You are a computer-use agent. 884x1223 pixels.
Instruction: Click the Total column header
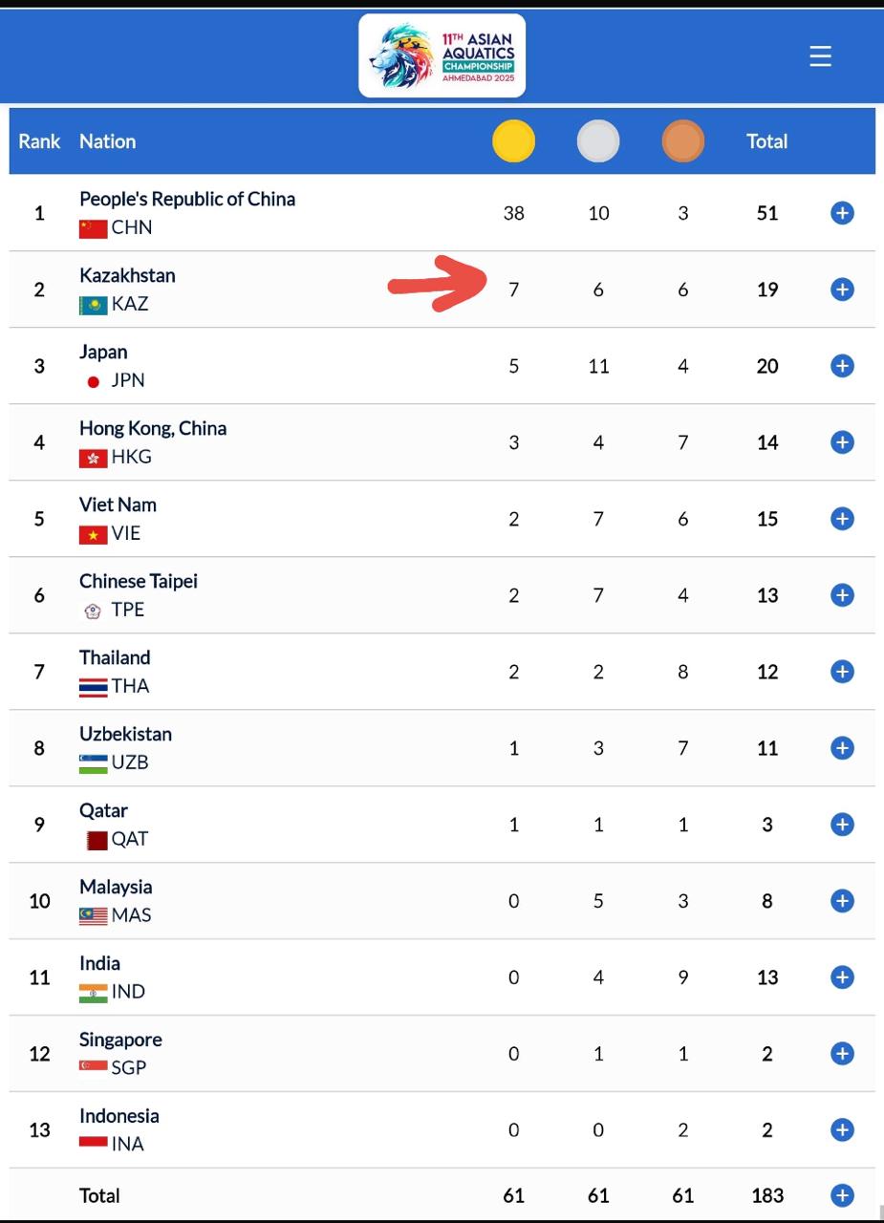click(766, 141)
